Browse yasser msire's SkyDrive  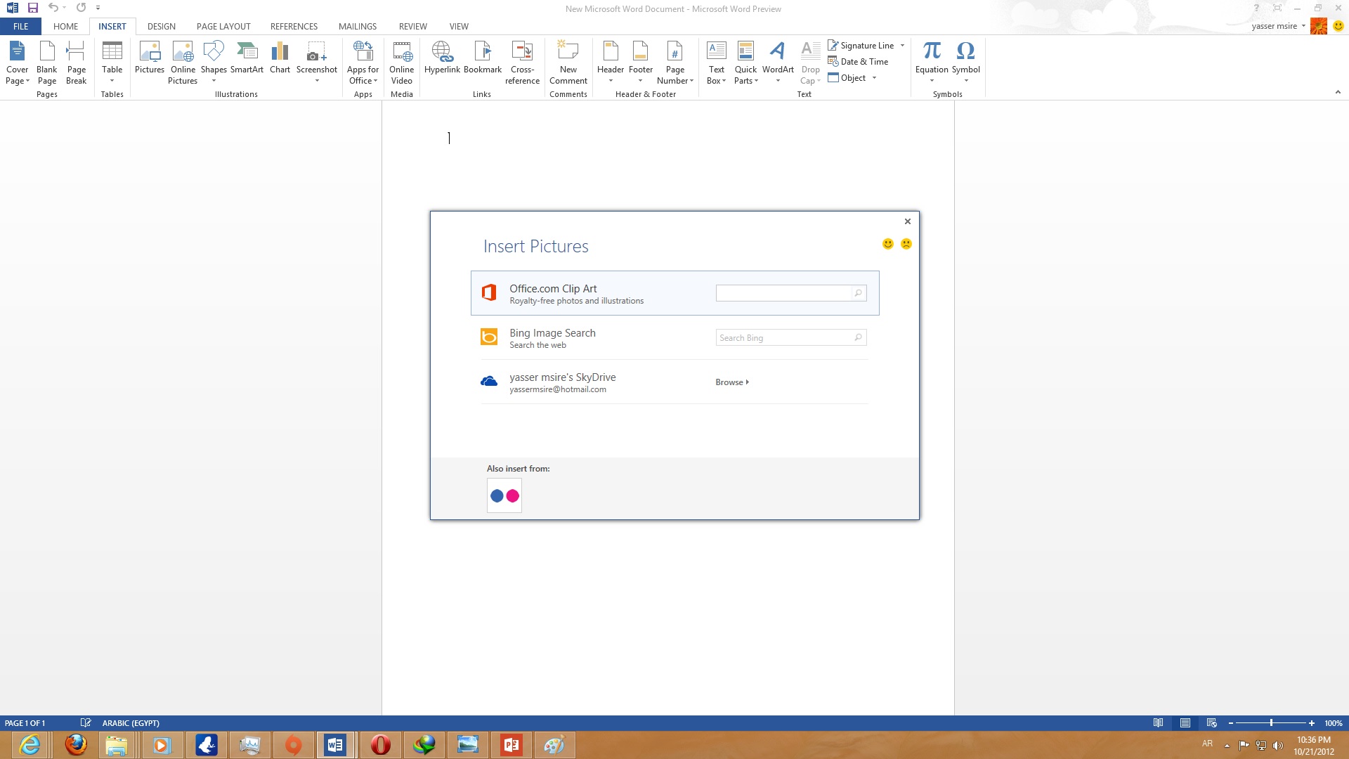[x=732, y=382]
